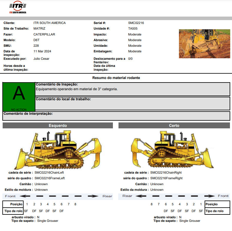Click the Esquerdo bulldozer illustration
The width and height of the screenshot is (232, 231).
58,150
